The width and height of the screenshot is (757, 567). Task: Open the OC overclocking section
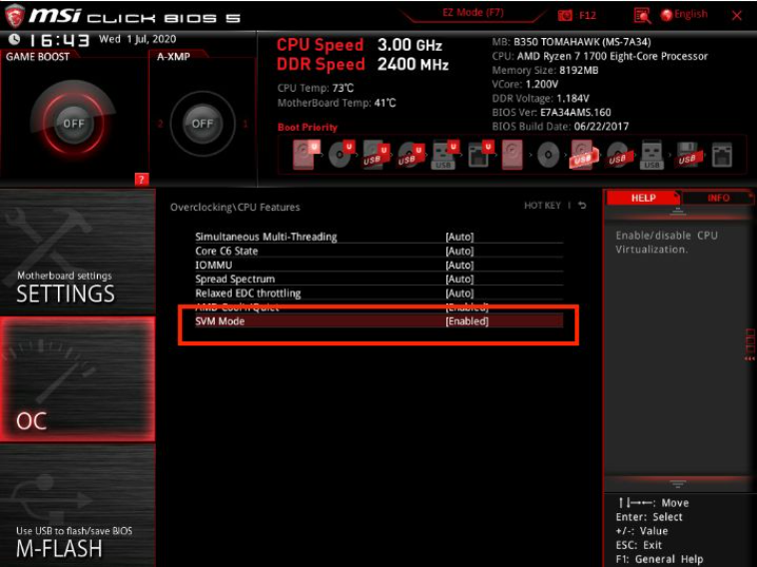tap(77, 378)
